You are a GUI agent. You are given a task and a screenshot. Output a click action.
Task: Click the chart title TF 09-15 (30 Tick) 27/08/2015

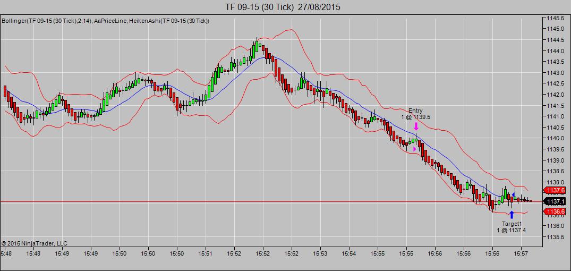pyautogui.click(x=283, y=7)
